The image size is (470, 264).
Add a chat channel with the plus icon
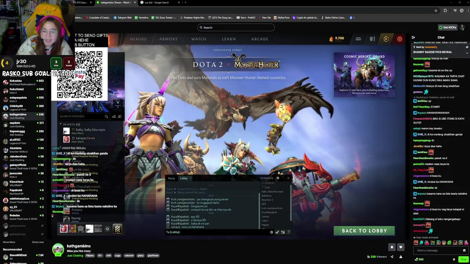[x=278, y=178]
